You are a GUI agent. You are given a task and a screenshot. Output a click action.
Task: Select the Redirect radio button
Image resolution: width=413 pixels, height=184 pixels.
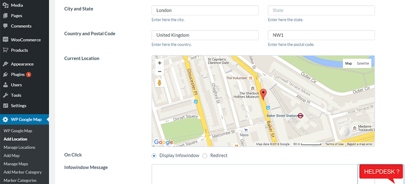205,156
